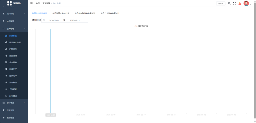Click 统计数据 in the breadcrumb
256x123 pixels.
57,3
